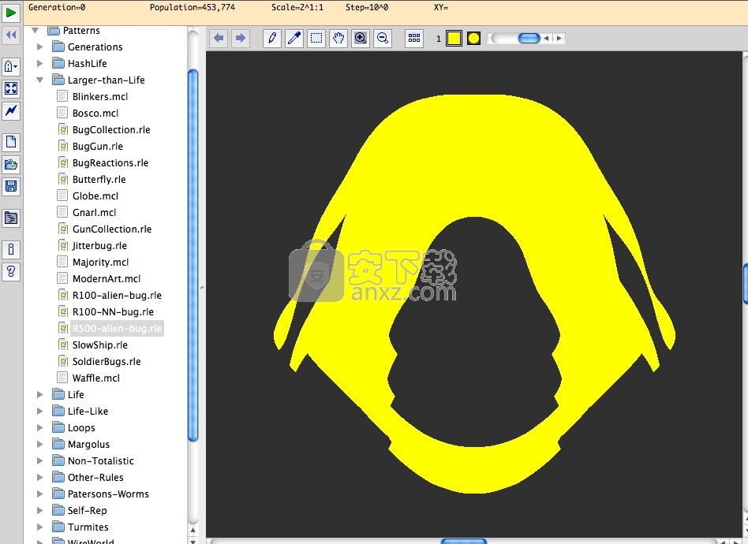
Task: Toggle the patterns file panel icon
Action: click(x=11, y=218)
